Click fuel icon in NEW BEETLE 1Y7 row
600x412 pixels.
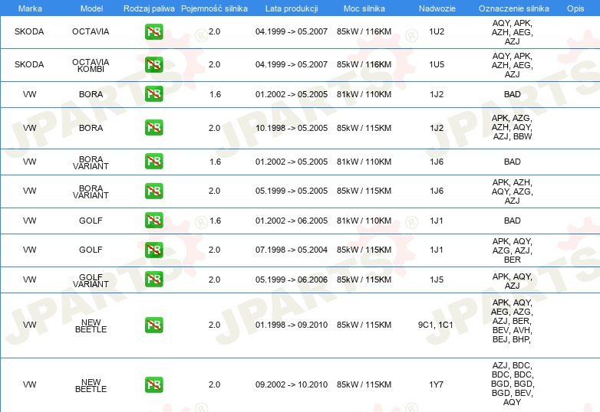pyautogui.click(x=153, y=384)
